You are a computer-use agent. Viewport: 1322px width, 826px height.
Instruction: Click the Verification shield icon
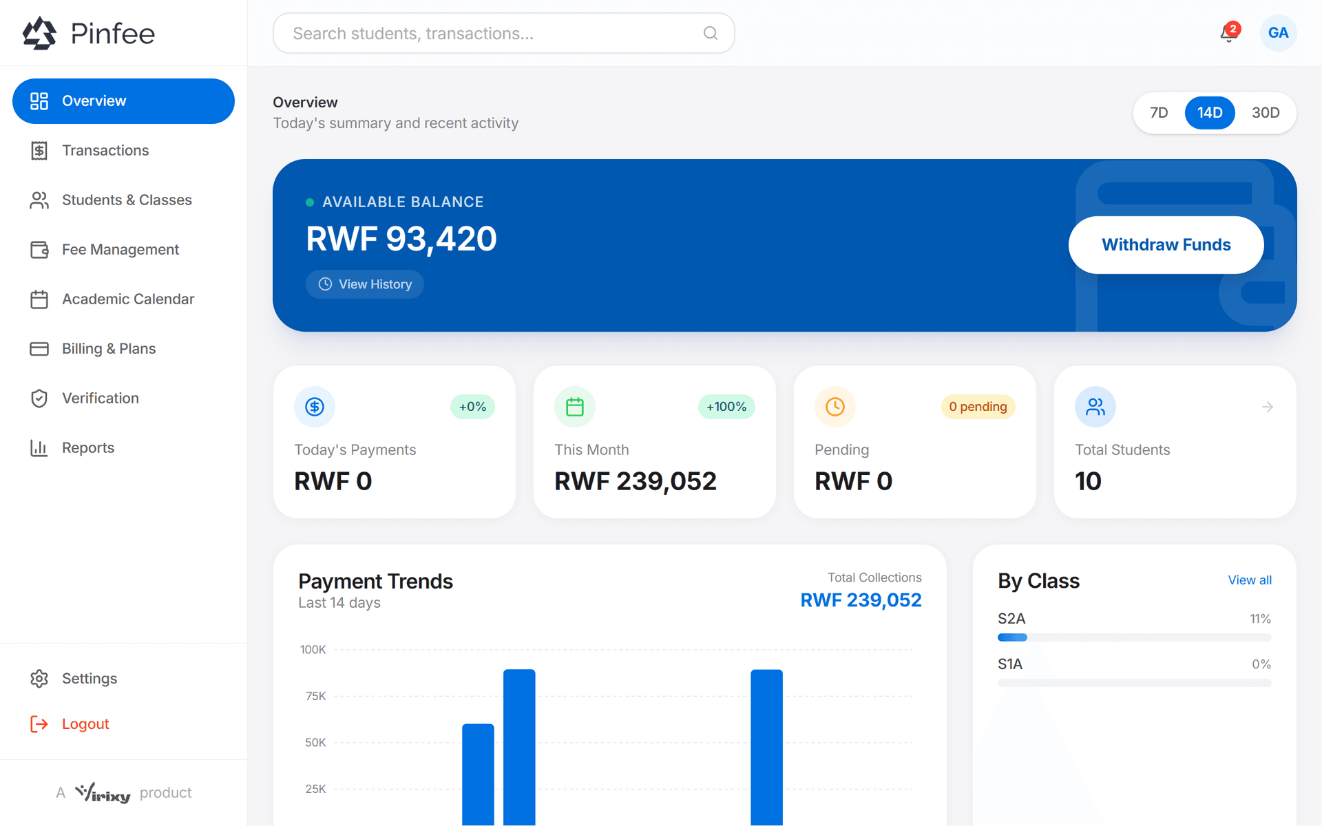point(39,399)
